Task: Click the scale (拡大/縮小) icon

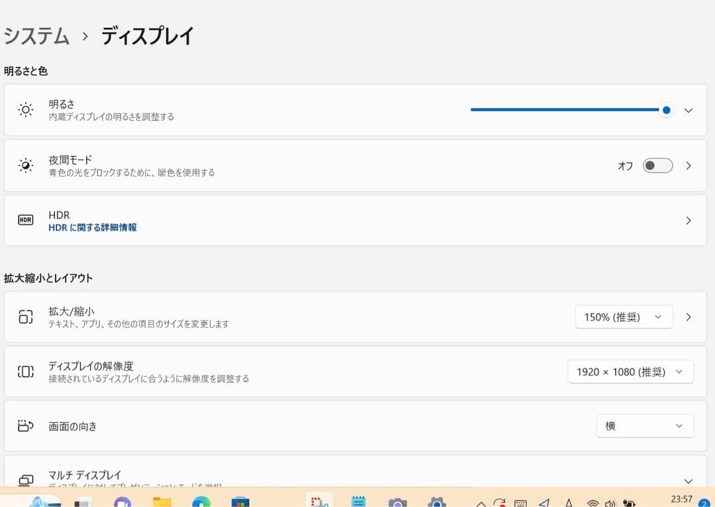Action: (25, 317)
